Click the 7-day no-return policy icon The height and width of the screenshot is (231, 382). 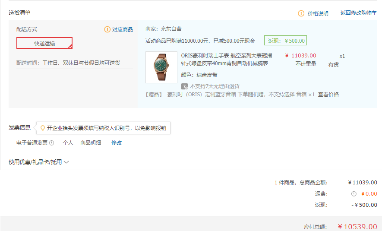(184, 86)
